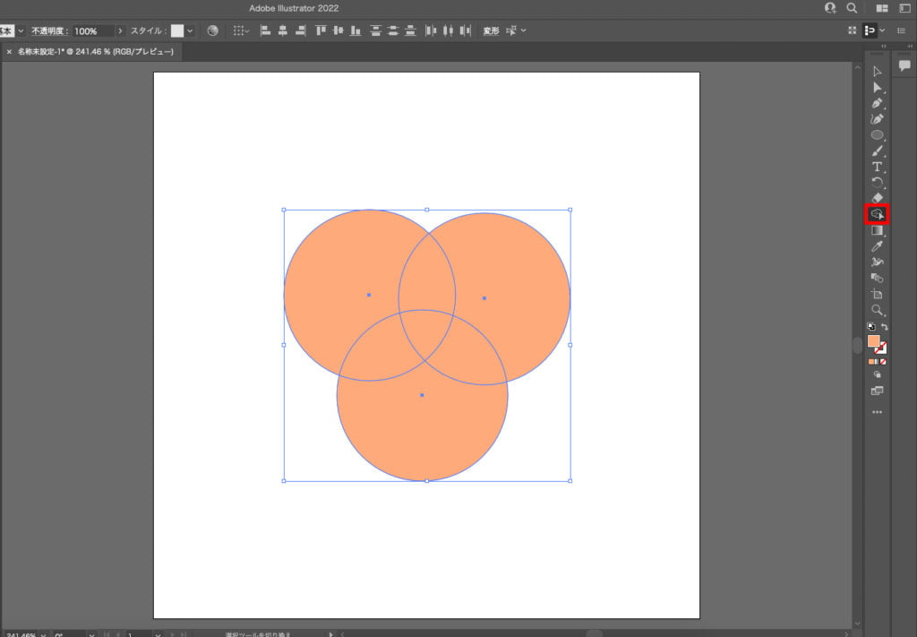Open the style swatch dropdown

(190, 30)
